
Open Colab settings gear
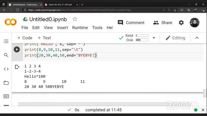(x=181, y=23)
